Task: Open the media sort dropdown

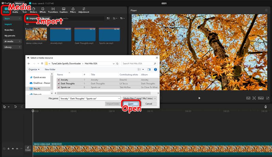Action: pyautogui.click(x=115, y=18)
